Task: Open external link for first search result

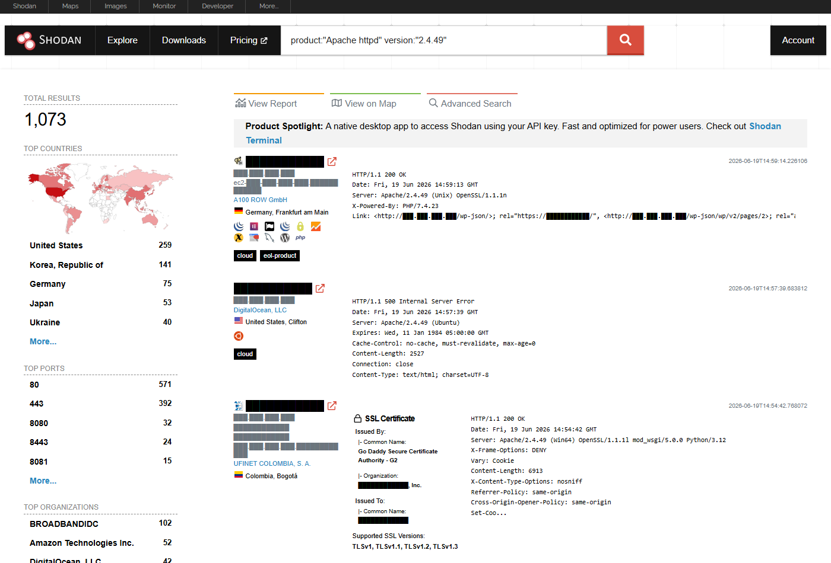Action: click(332, 162)
